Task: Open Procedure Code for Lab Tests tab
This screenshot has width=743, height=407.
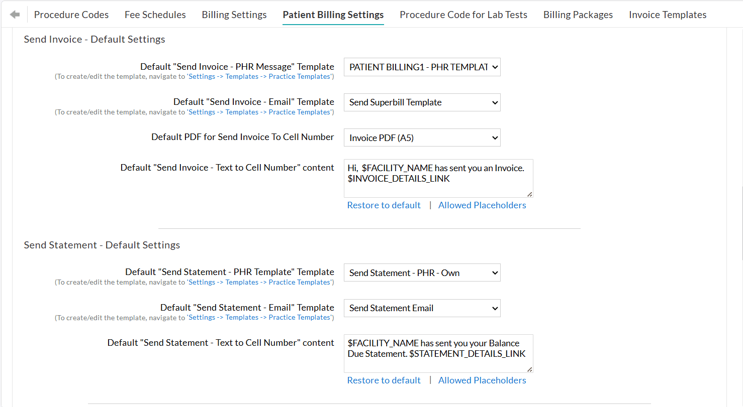Action: pyautogui.click(x=463, y=15)
